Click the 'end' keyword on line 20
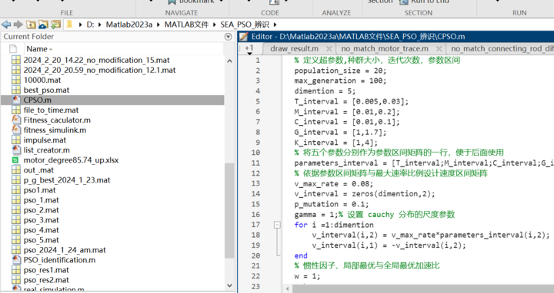This screenshot has height=293, width=554. [301, 255]
